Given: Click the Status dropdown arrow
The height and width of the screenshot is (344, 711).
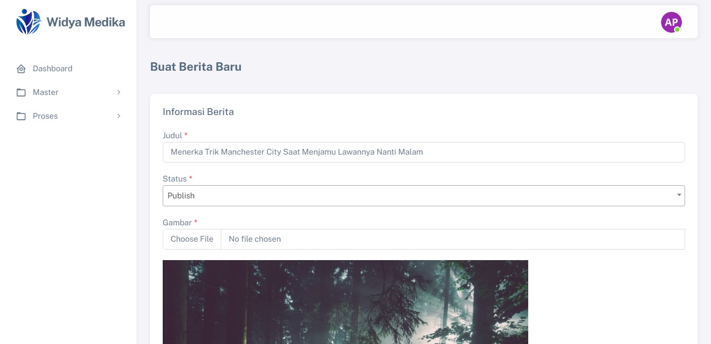Looking at the screenshot, I should click(679, 195).
